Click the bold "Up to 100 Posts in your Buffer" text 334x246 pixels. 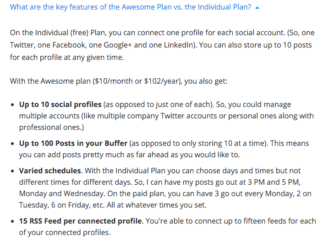pyautogui.click(x=73, y=143)
